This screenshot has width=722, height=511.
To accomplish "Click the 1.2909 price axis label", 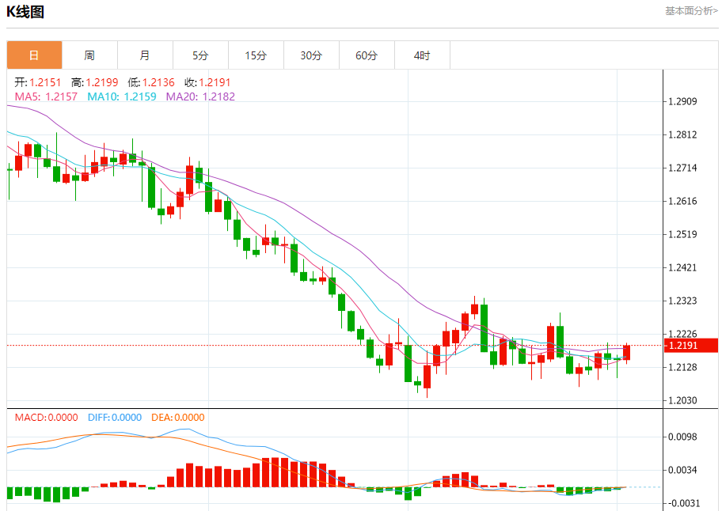I will [683, 102].
